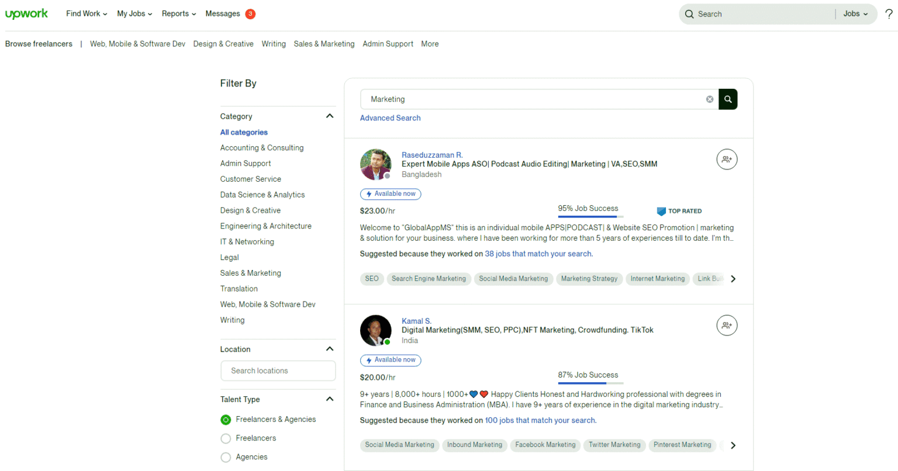Screen dimensions: 898x471
Task: Open the Messages notification badge
Action: tap(250, 14)
